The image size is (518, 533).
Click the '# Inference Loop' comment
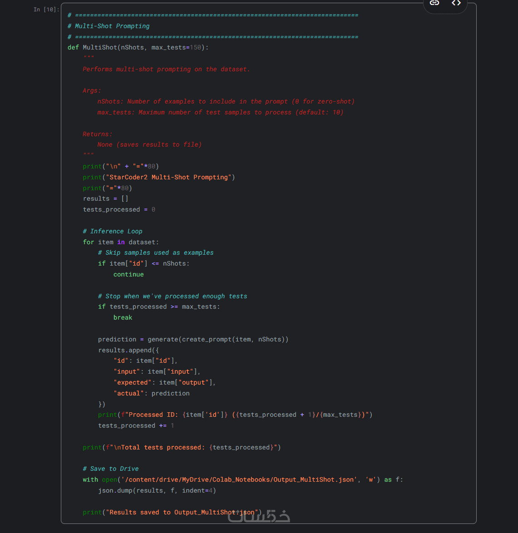tap(113, 231)
